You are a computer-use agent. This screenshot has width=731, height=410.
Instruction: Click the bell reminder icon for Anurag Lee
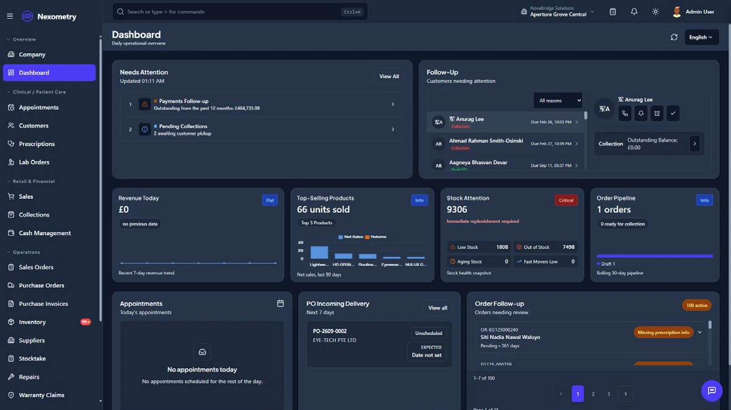pyautogui.click(x=641, y=113)
